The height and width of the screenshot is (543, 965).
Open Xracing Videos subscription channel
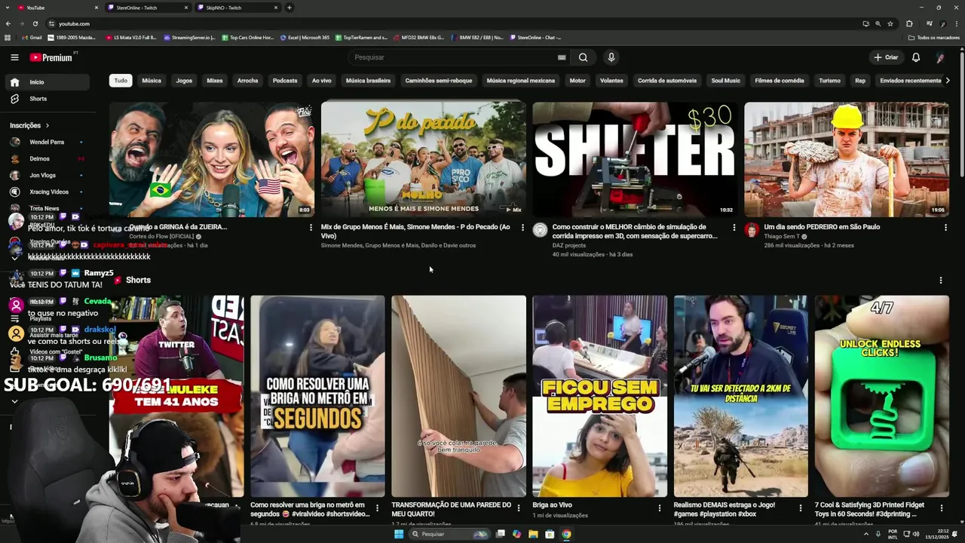click(x=48, y=192)
